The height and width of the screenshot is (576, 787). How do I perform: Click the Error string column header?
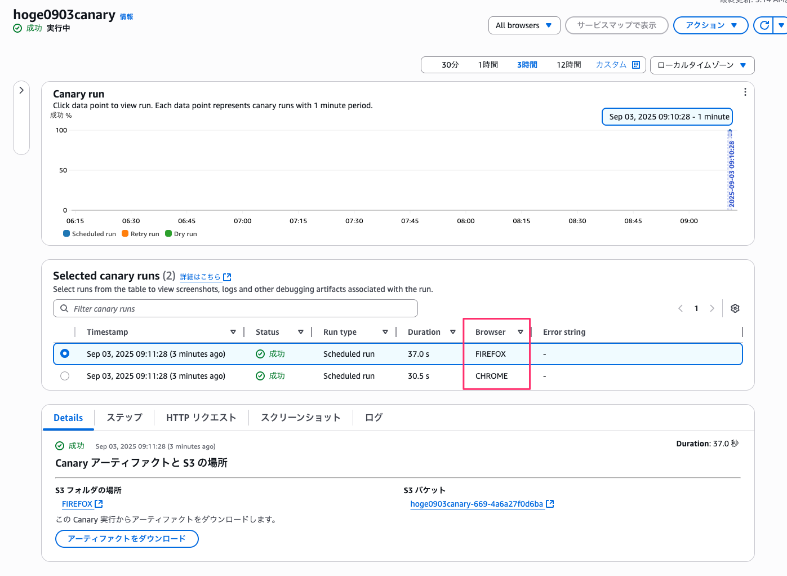click(564, 332)
